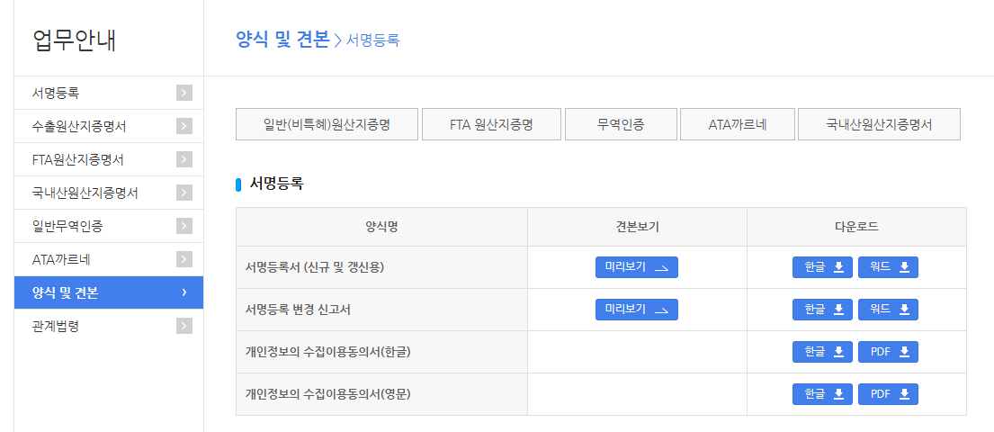Open the ATA까르네 sidebar menu item
Viewport: 994px width, 432px height.
tap(109, 259)
